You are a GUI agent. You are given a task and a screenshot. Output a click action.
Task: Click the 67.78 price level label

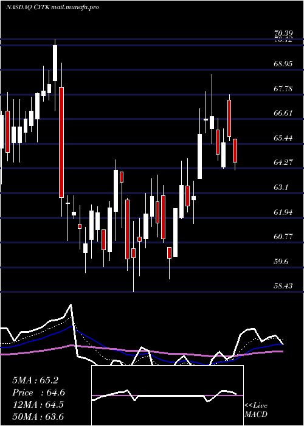click(283, 89)
